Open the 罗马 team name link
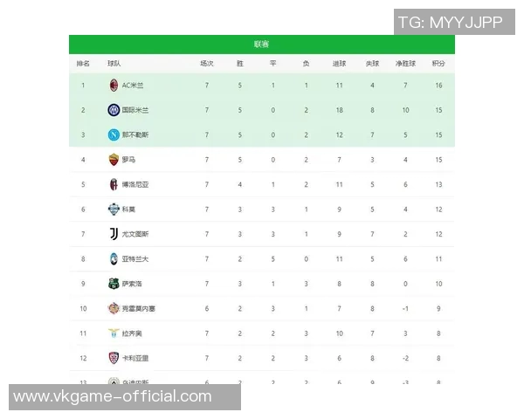 pyautogui.click(x=128, y=160)
